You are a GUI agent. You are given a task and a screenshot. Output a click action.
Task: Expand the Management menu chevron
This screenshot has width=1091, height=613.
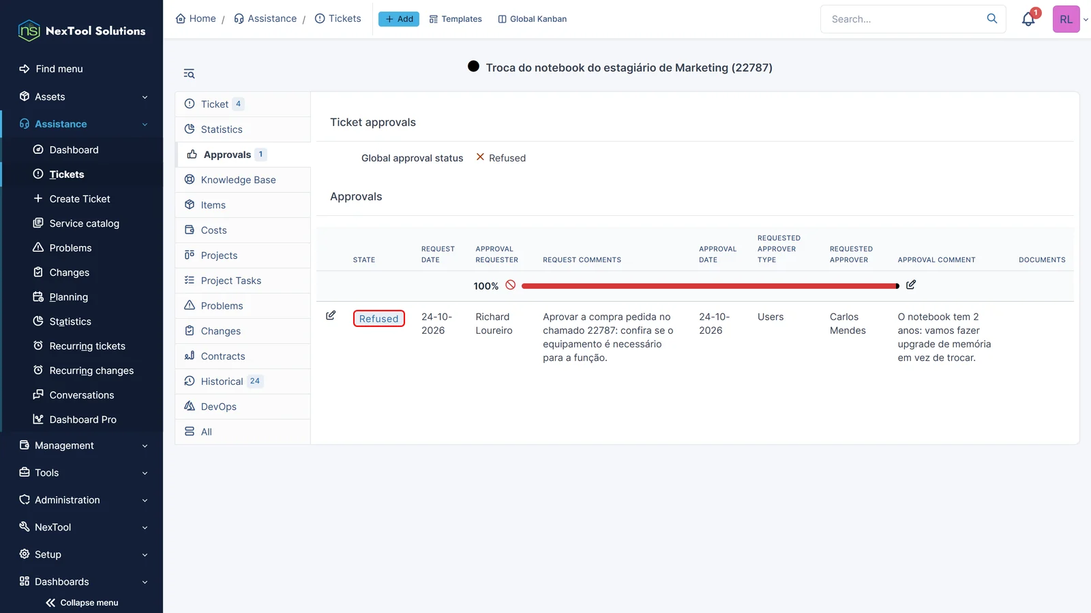[x=145, y=446]
